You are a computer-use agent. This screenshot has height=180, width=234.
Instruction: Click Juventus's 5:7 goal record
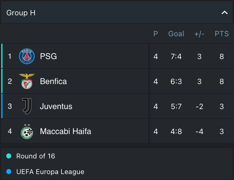click(176, 107)
